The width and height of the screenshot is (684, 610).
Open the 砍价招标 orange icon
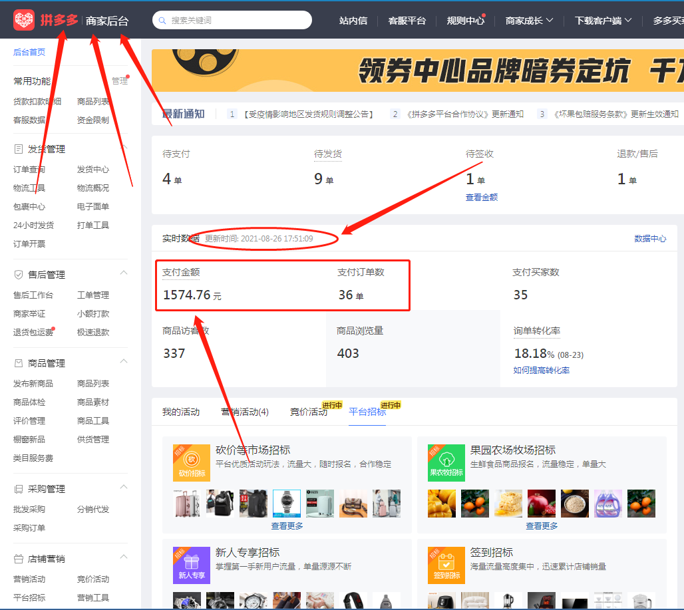tap(192, 462)
